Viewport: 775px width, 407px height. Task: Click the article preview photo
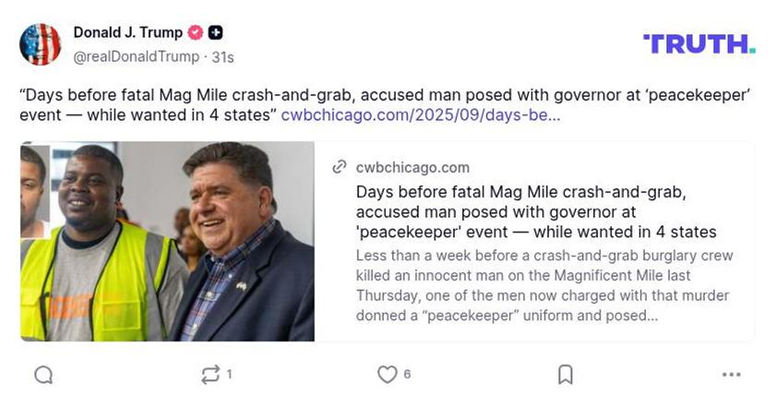click(167, 241)
